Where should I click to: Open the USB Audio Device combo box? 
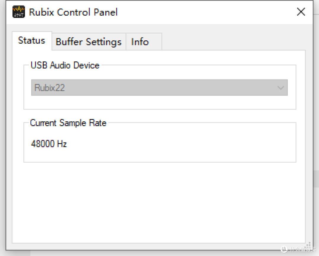pyautogui.click(x=159, y=87)
